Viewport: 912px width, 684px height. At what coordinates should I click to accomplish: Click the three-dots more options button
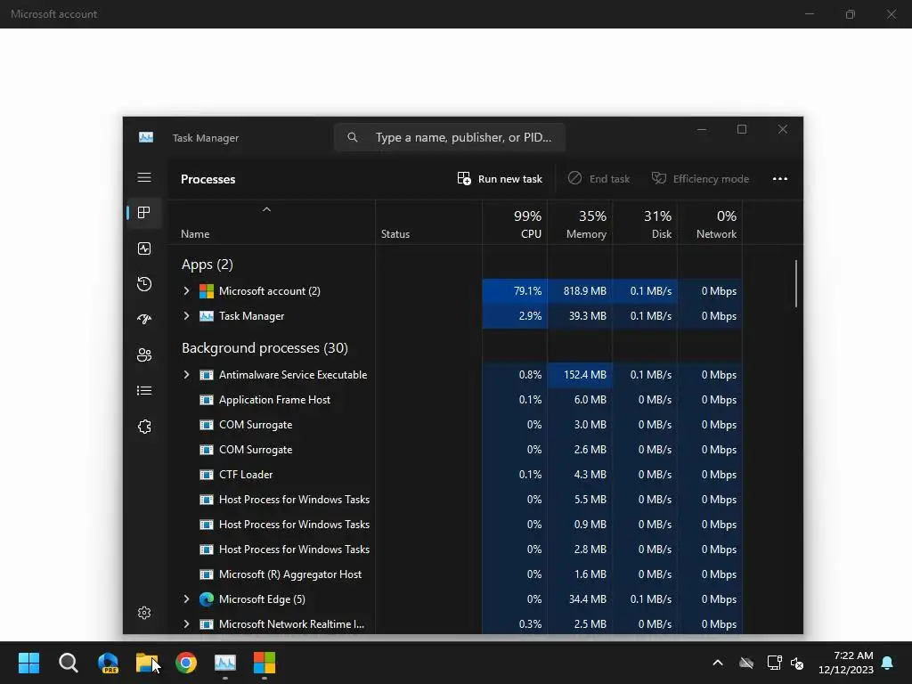(780, 178)
